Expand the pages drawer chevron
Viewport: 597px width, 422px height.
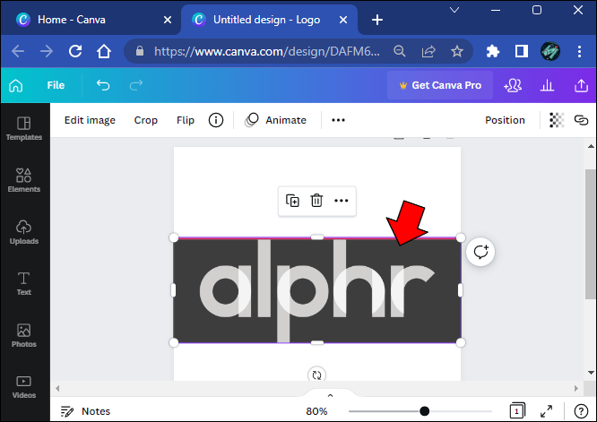tap(330, 396)
